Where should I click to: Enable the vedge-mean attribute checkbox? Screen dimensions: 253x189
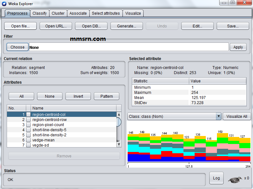[x=28, y=140]
